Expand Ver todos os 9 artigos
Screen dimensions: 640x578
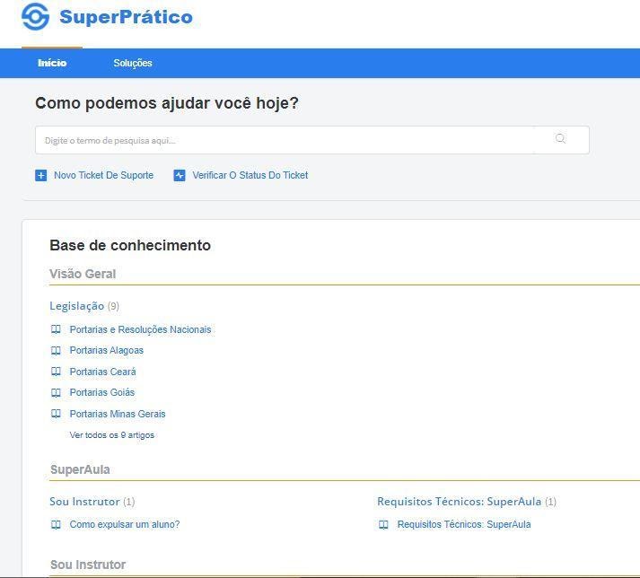point(112,435)
